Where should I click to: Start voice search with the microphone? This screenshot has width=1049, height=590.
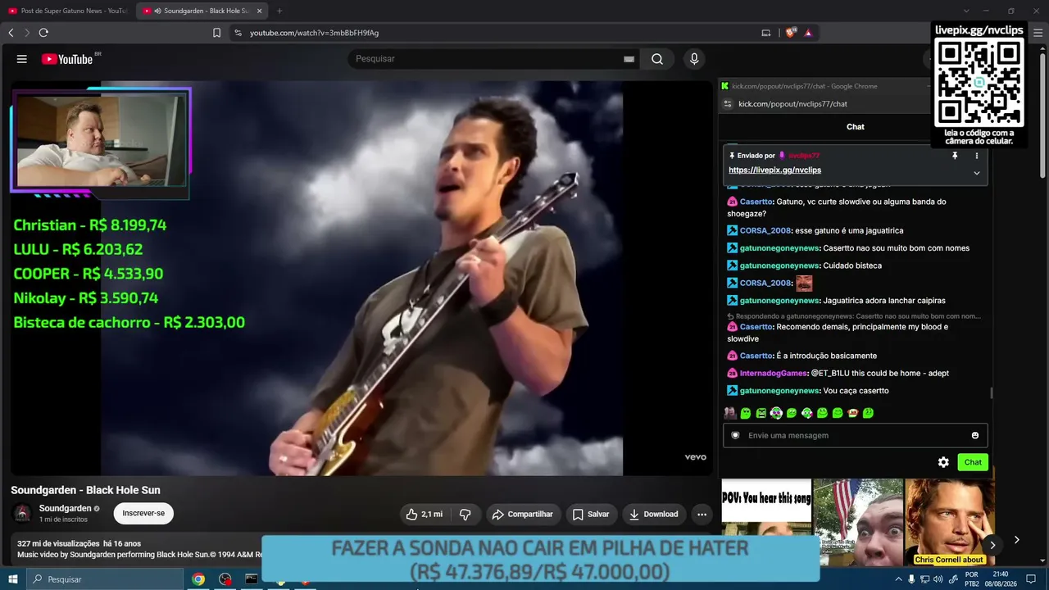(x=694, y=59)
